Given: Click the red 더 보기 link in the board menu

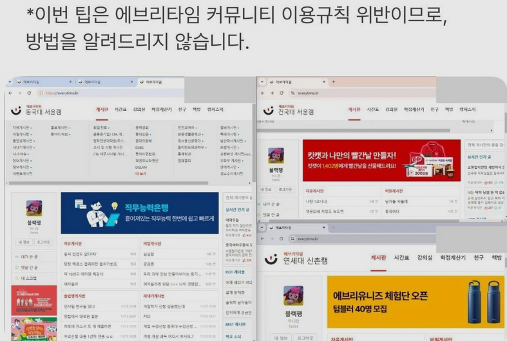Looking at the screenshot, I should (140, 174).
